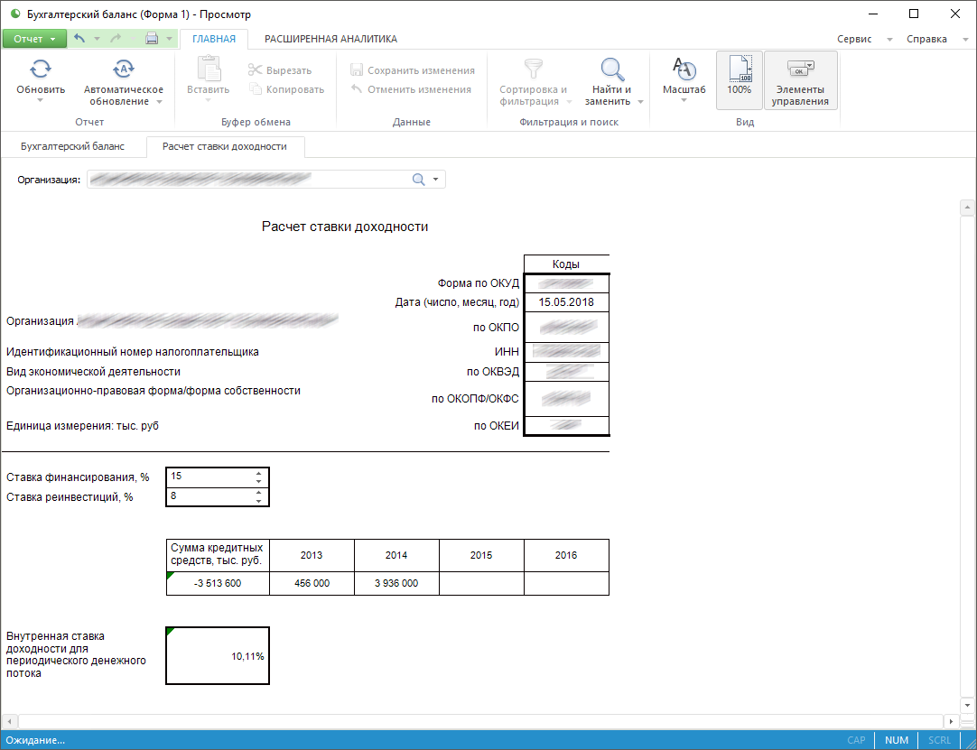Click the Автоматическое обновление icon
This screenshot has height=750, width=977.
pyautogui.click(x=123, y=69)
